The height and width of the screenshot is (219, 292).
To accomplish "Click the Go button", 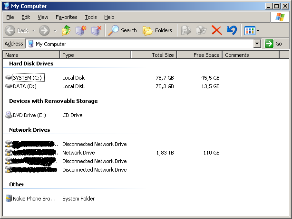I will 273,44.
